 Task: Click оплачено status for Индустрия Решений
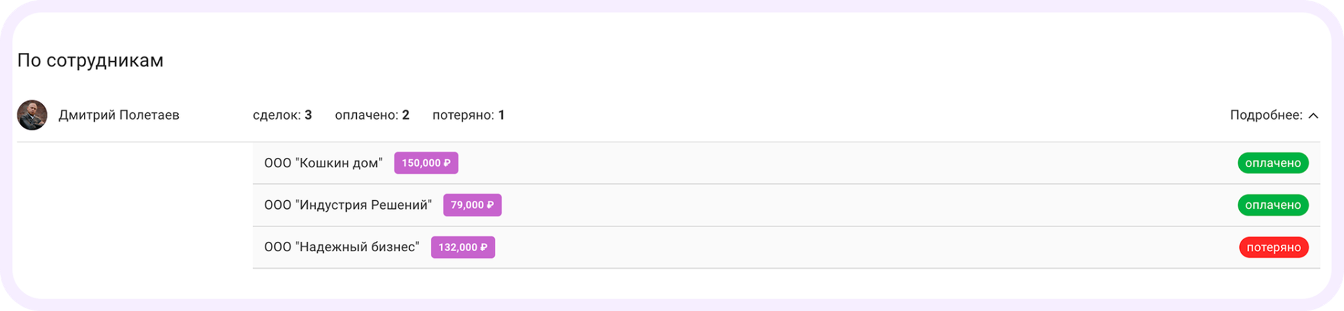pos(1273,206)
